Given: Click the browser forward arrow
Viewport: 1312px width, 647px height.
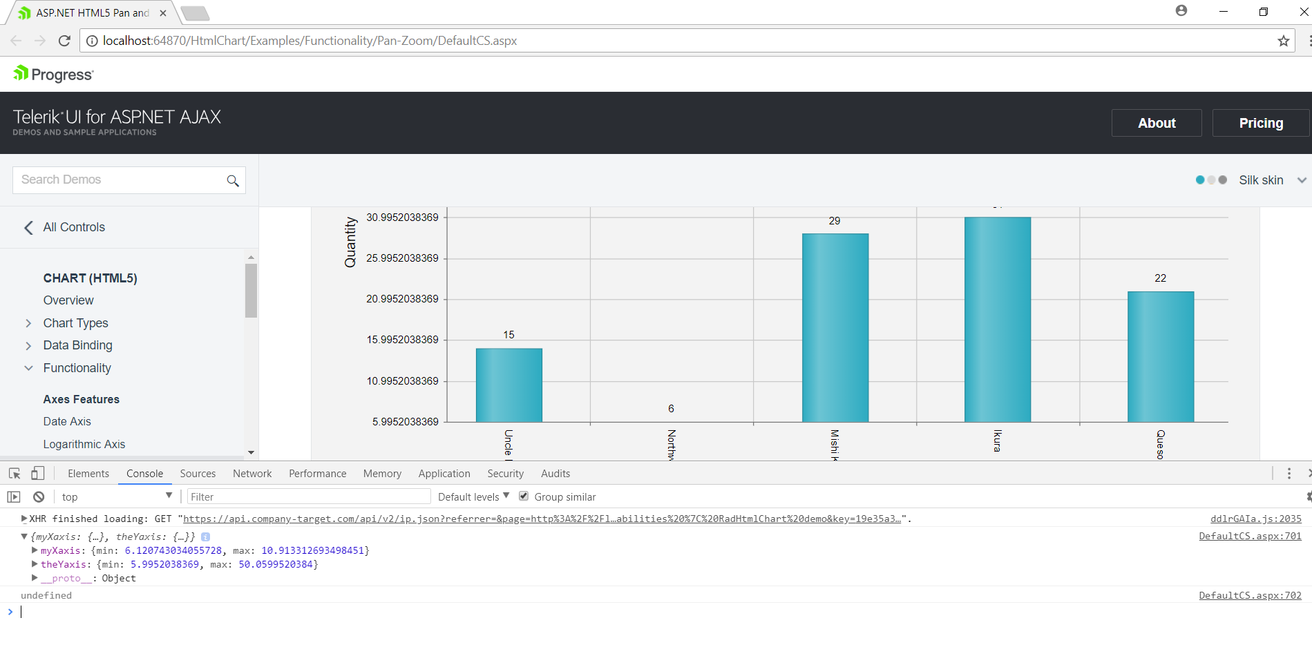Looking at the screenshot, I should [40, 41].
